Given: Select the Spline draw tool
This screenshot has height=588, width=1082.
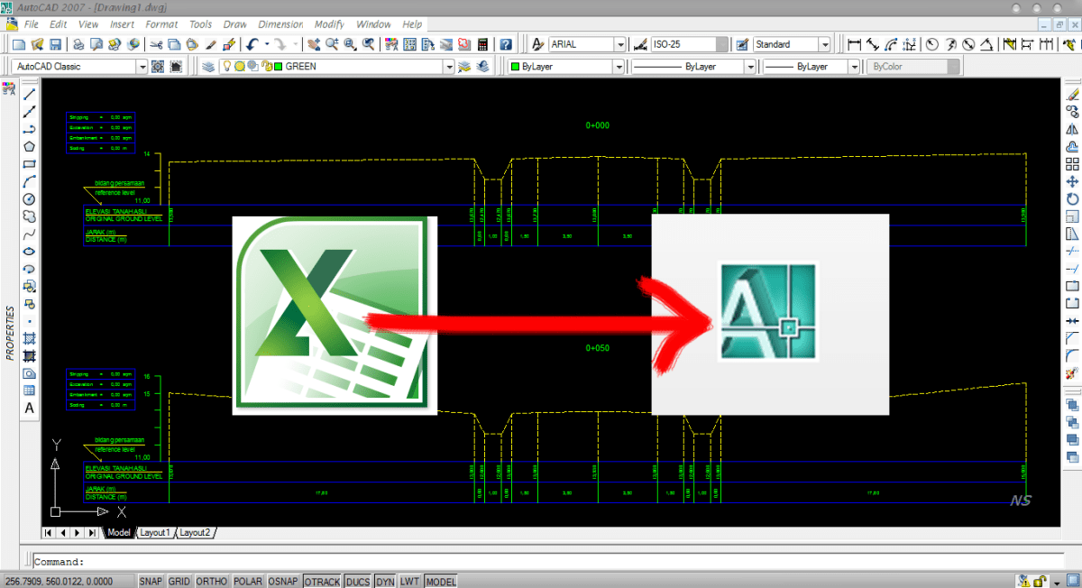Looking at the screenshot, I should tap(29, 234).
